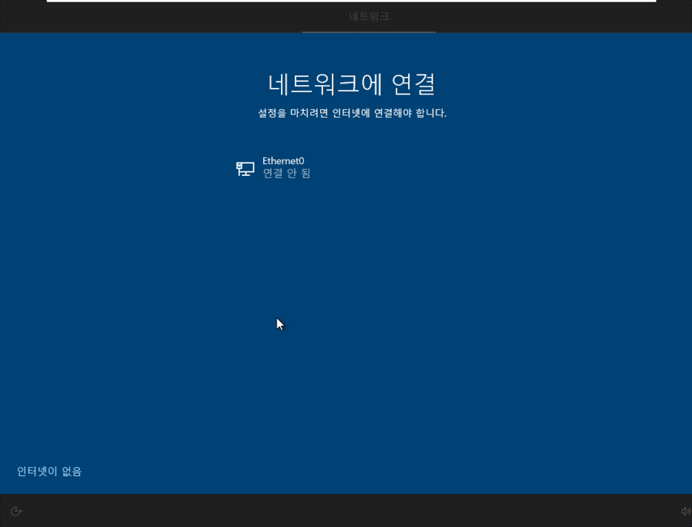Select the '네트워크' tab at top

pyautogui.click(x=369, y=17)
